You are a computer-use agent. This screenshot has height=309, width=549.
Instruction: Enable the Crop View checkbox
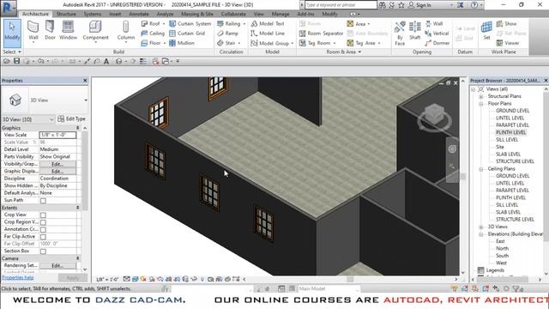43,215
